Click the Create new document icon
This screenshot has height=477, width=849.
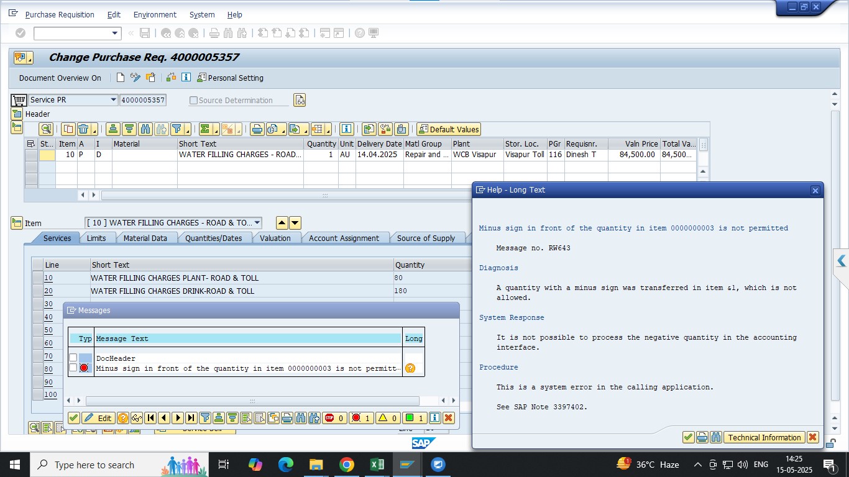click(x=121, y=78)
